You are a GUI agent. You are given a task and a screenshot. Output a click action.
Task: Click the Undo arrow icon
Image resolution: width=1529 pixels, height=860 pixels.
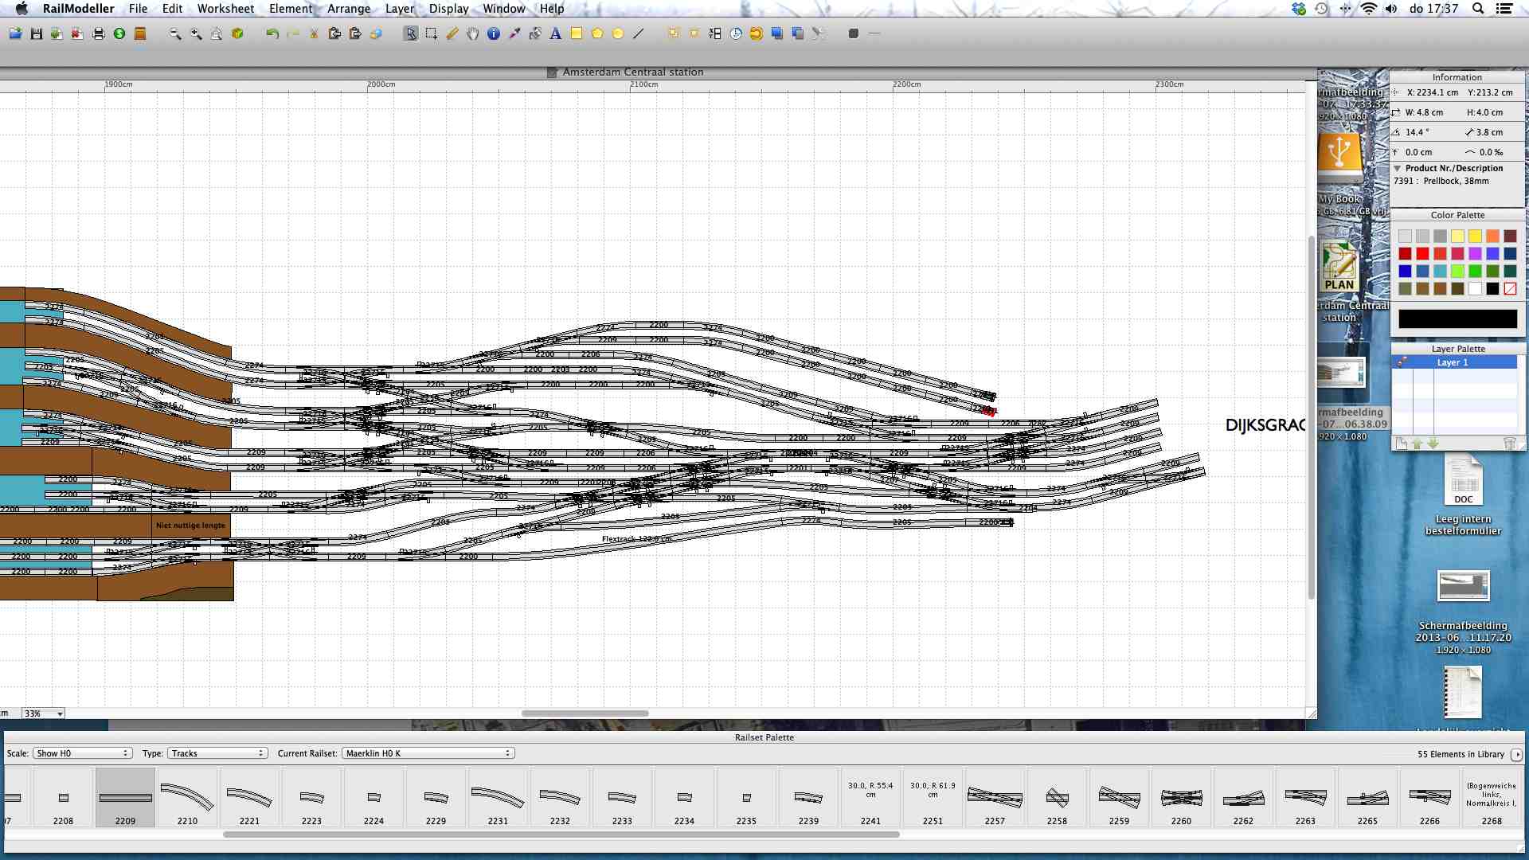(x=272, y=33)
